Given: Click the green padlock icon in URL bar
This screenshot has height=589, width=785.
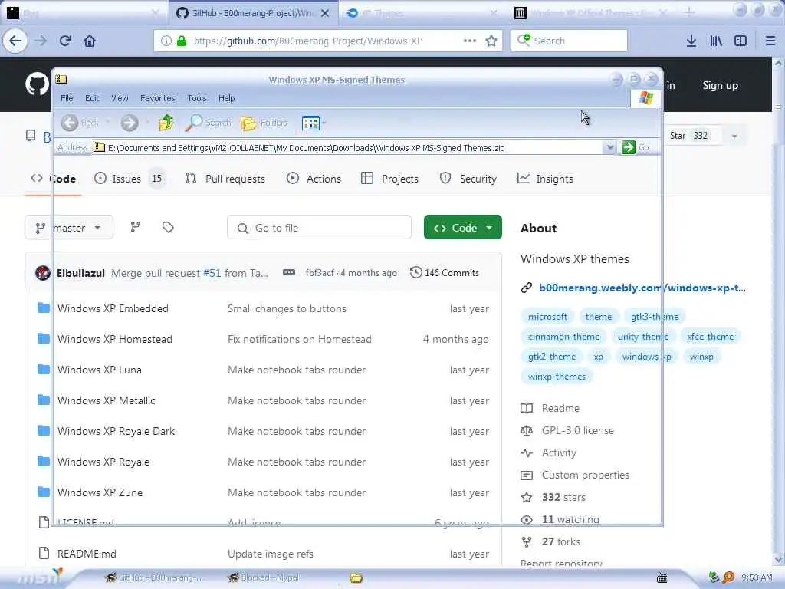Looking at the screenshot, I should (x=182, y=41).
